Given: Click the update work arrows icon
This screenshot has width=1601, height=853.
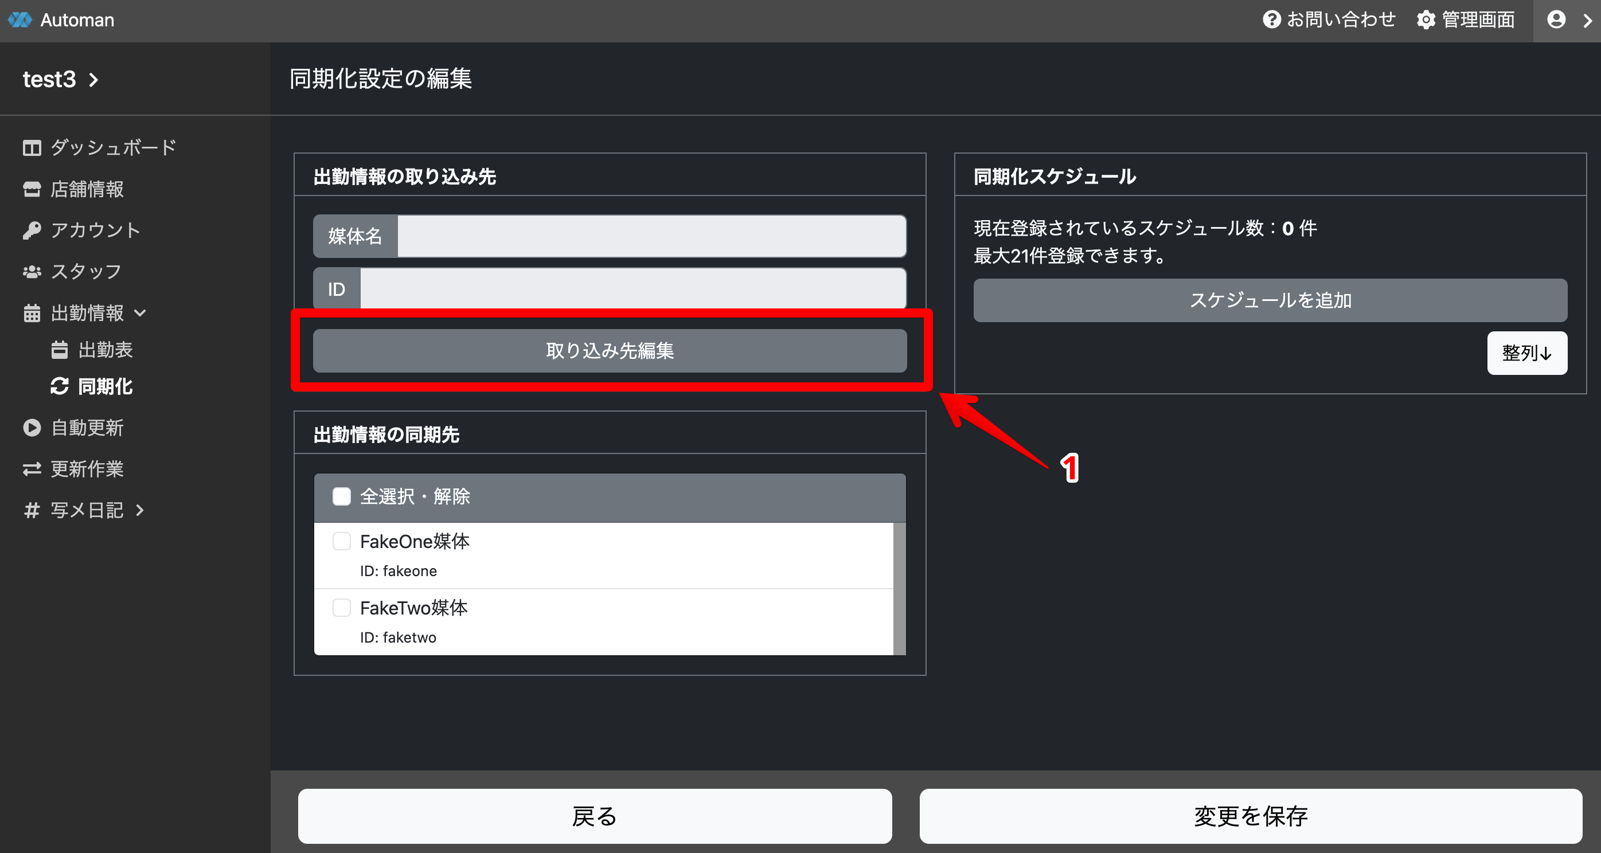Looking at the screenshot, I should pyautogui.click(x=32, y=469).
